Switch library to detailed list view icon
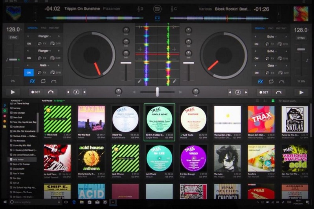This screenshot has width=314, height=209. click(265, 101)
